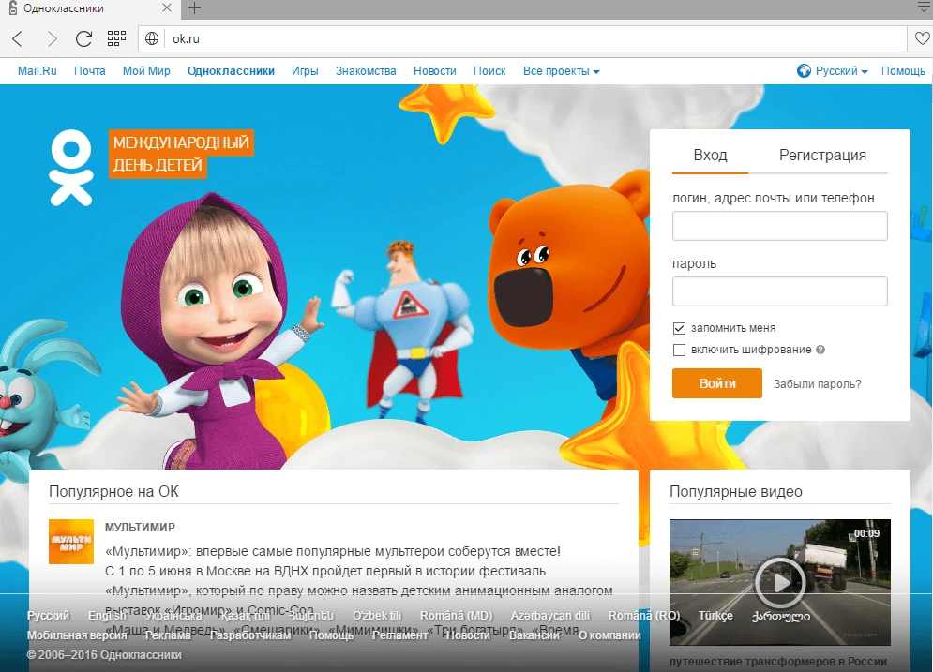
Task: Click the video title about трансформеров в России
Action: (777, 662)
